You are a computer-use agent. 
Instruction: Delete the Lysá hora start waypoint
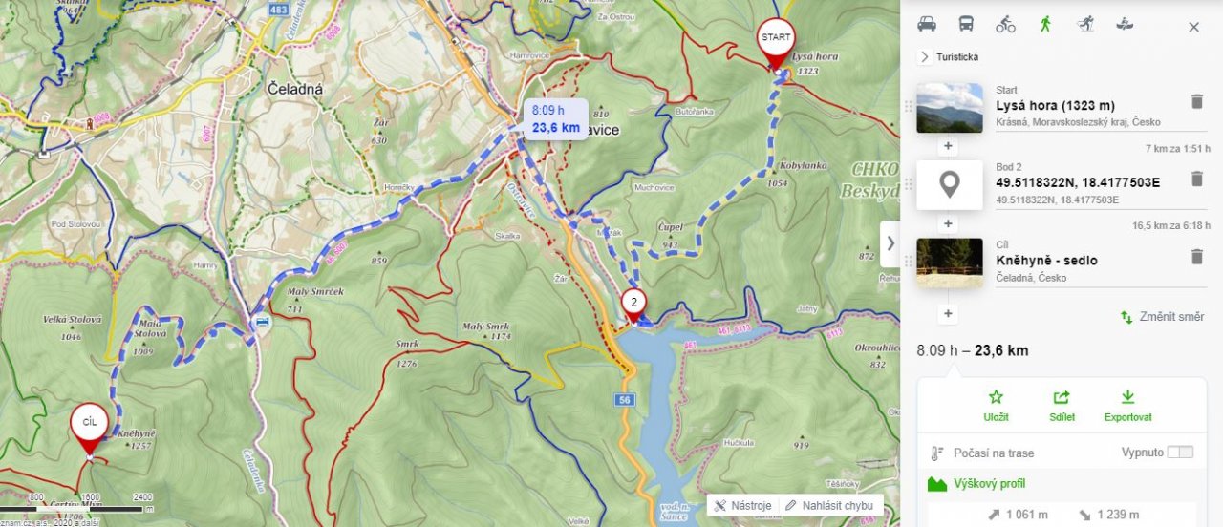(1196, 101)
